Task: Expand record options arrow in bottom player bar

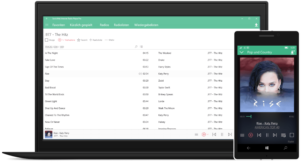Action: click(x=208, y=134)
